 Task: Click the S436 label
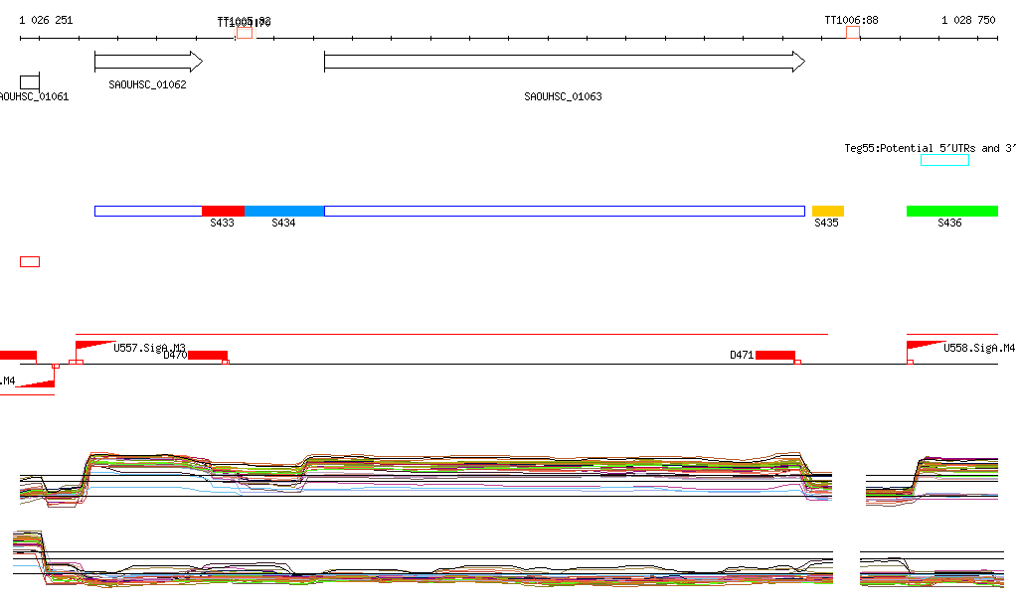pos(949,223)
